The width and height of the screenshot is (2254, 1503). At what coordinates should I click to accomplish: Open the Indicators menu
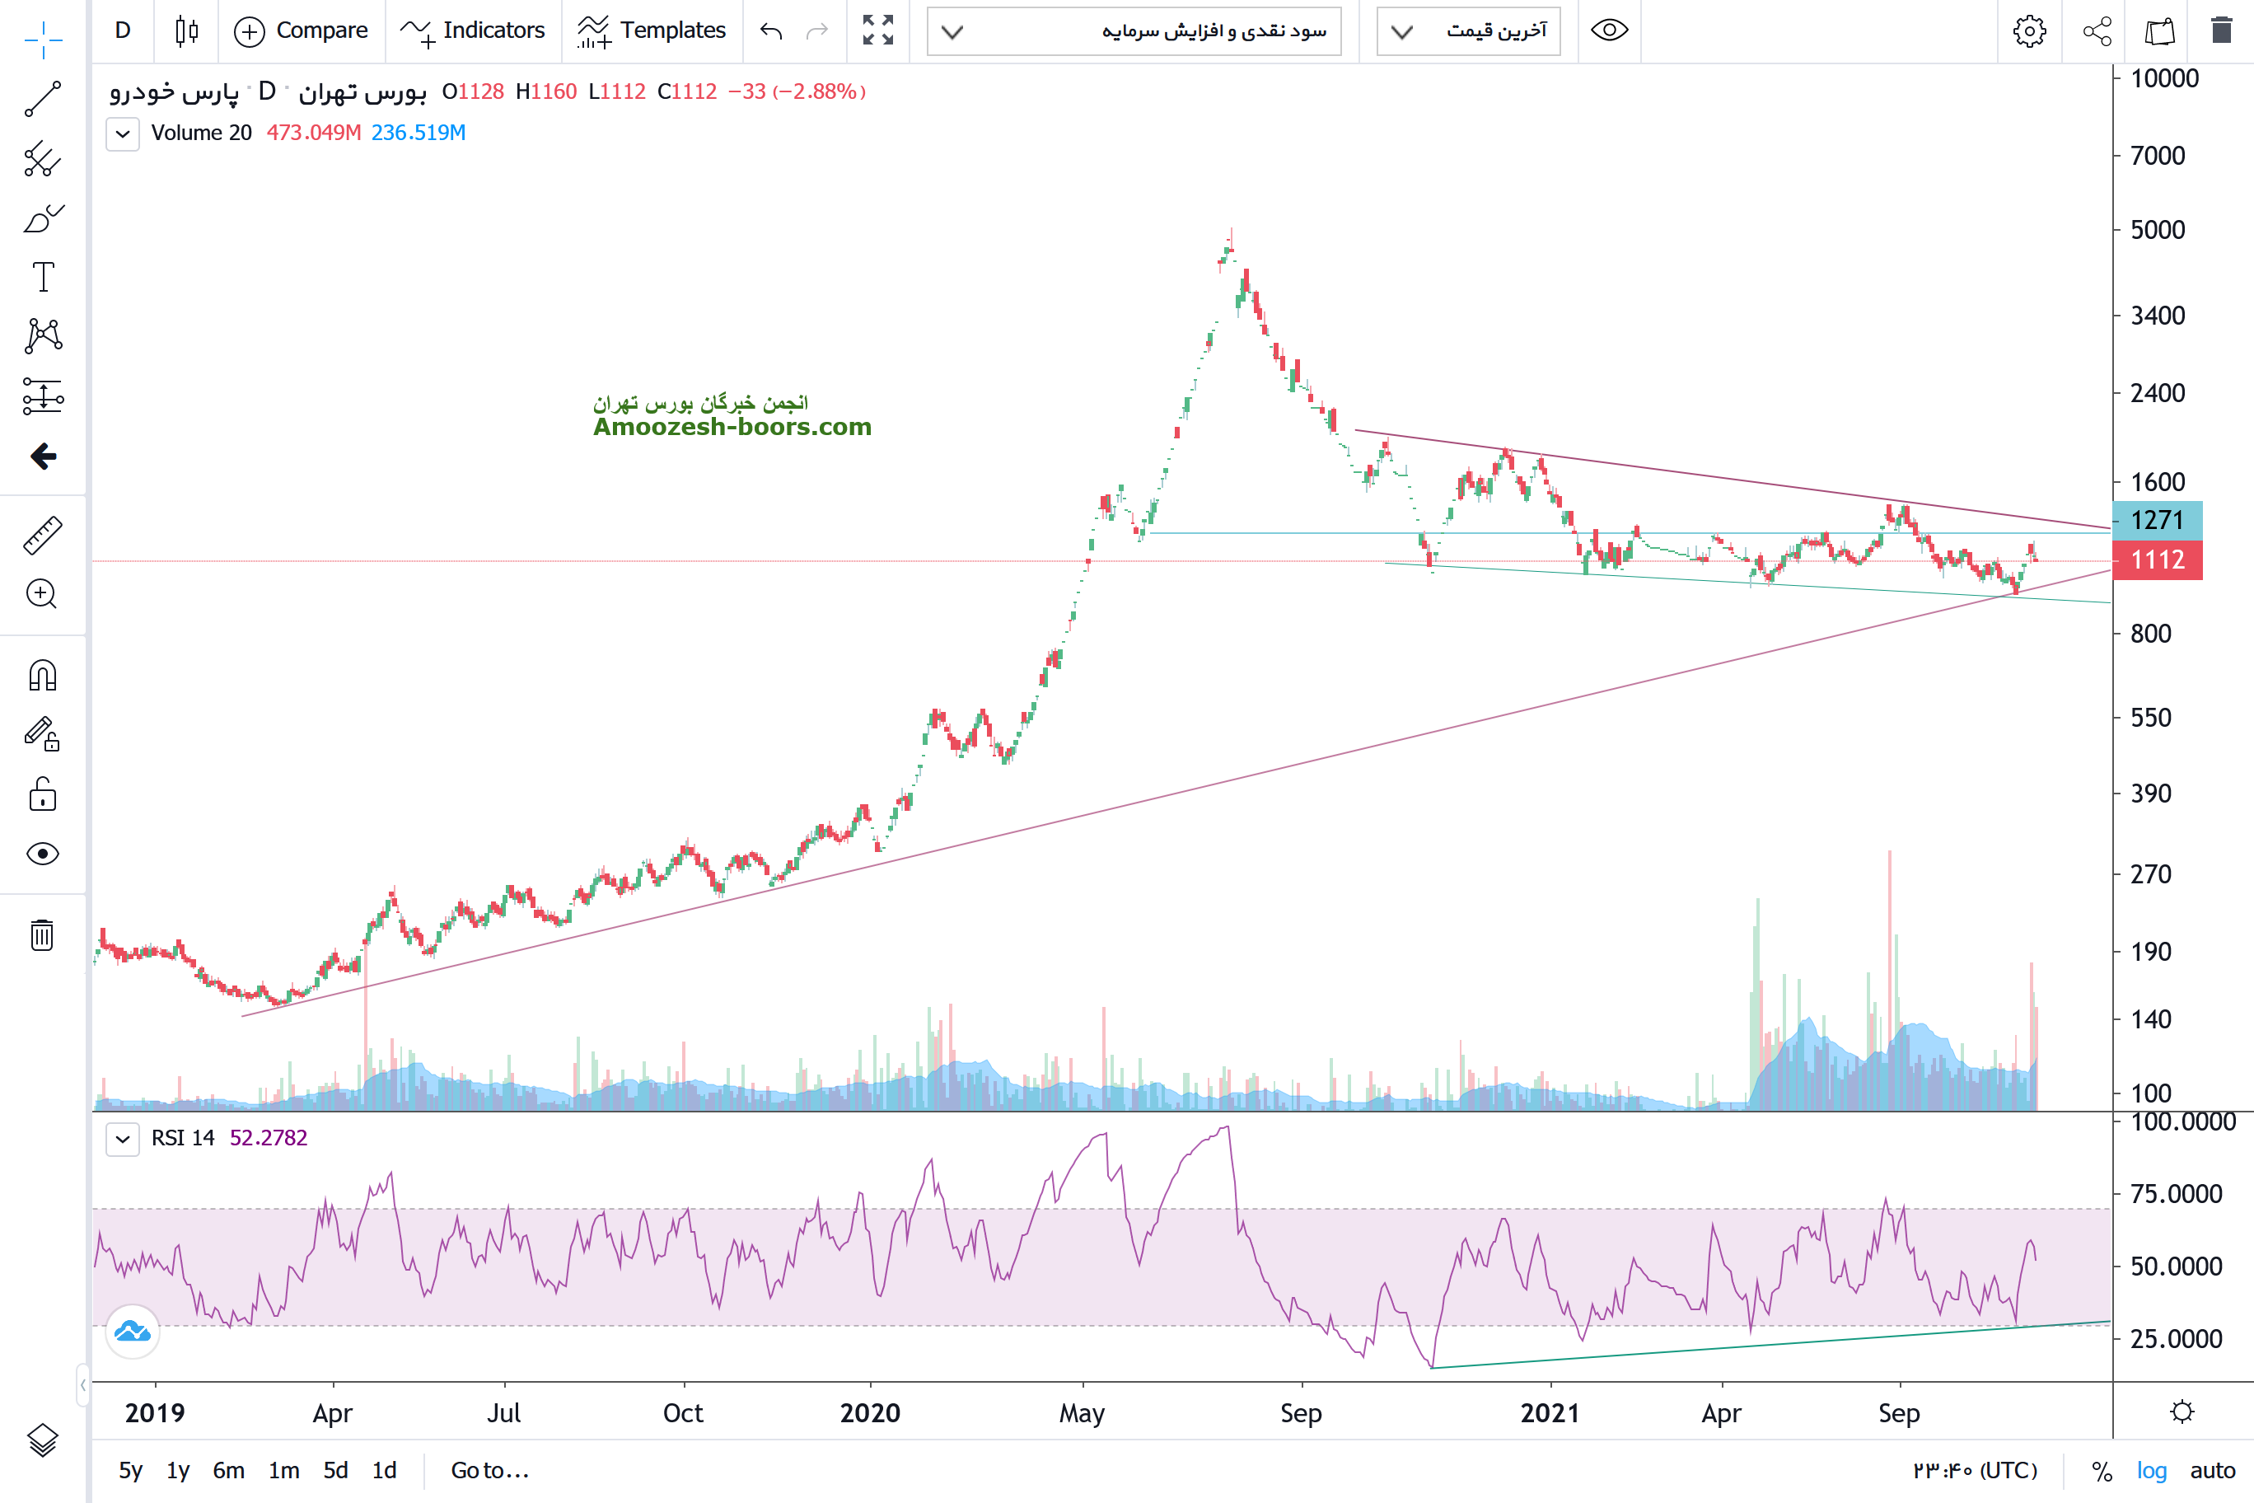474,30
